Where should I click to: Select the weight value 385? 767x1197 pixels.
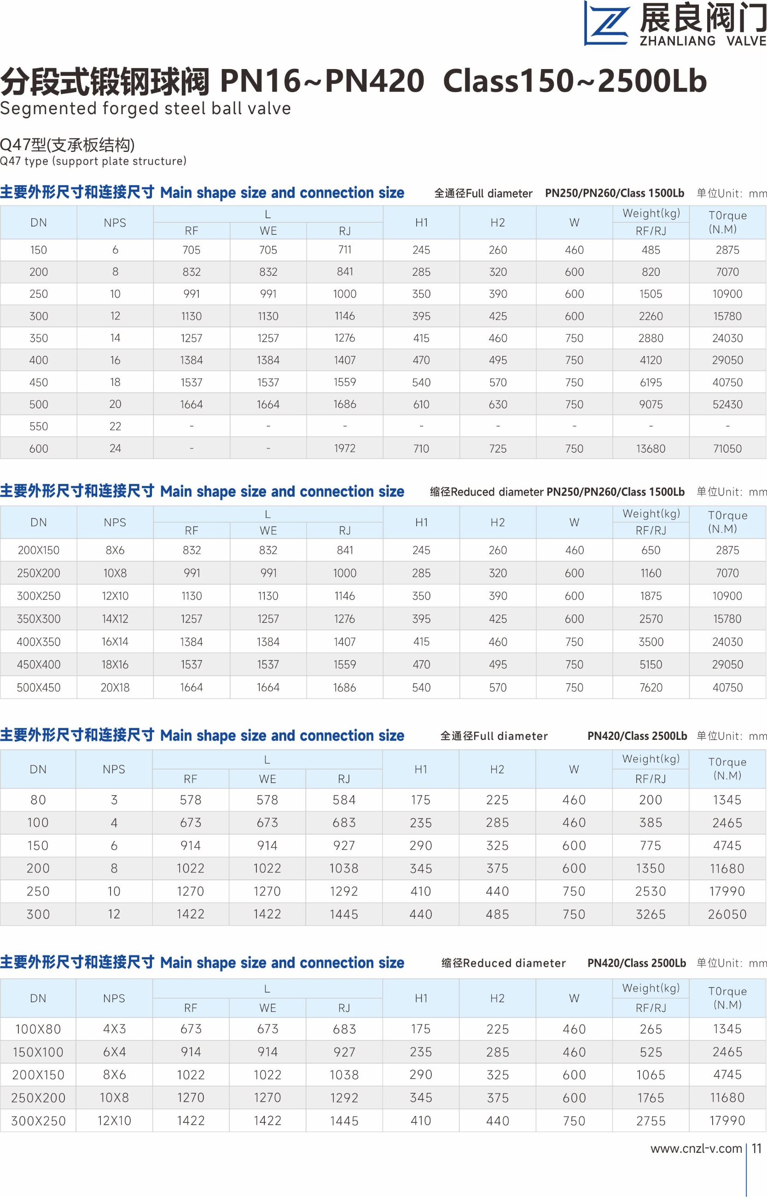click(651, 823)
